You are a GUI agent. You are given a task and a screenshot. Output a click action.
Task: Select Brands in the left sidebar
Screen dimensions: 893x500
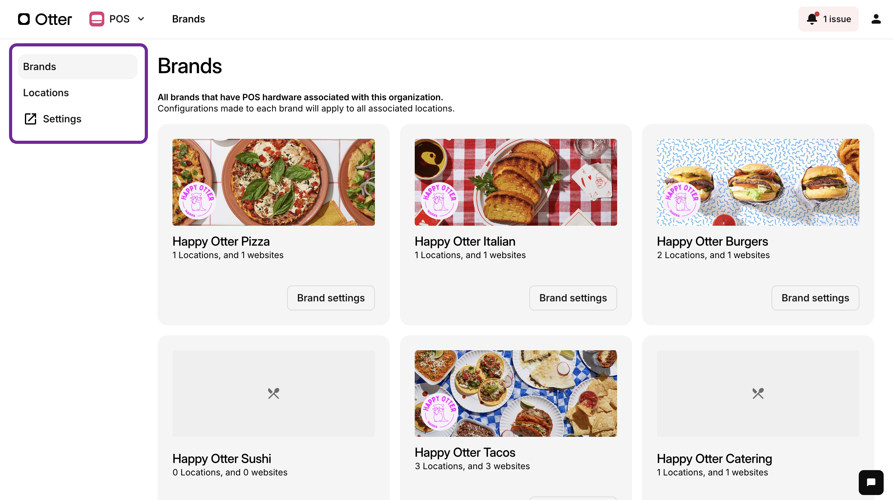coord(78,67)
